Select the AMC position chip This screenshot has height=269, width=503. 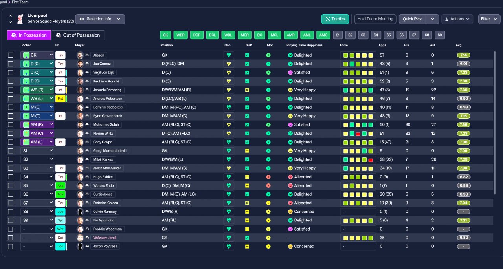pyautogui.click(x=323, y=35)
